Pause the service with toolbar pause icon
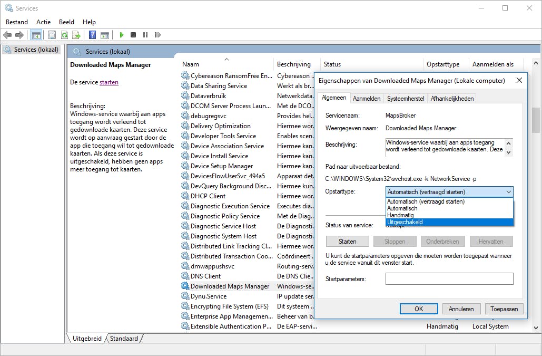This screenshot has width=542, height=356. (145, 35)
